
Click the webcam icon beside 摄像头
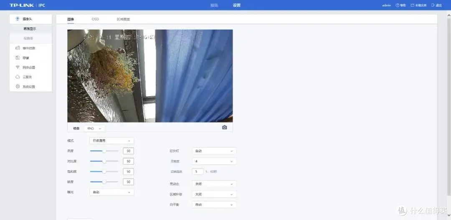pyautogui.click(x=18, y=19)
